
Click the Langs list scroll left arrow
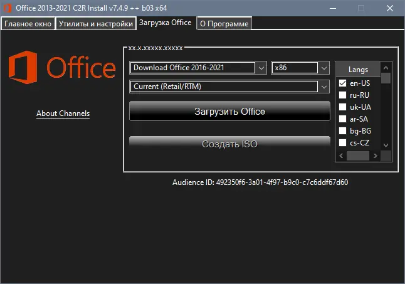pos(341,155)
